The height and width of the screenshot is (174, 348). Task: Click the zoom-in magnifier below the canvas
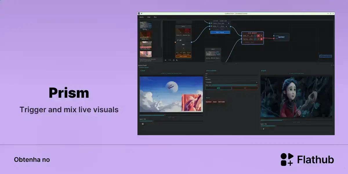tap(177, 60)
